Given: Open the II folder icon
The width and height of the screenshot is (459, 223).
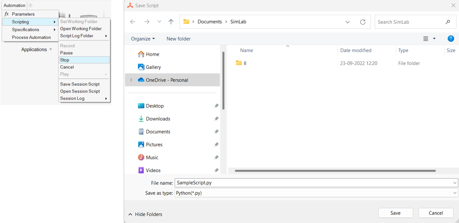Looking at the screenshot, I should coord(239,63).
